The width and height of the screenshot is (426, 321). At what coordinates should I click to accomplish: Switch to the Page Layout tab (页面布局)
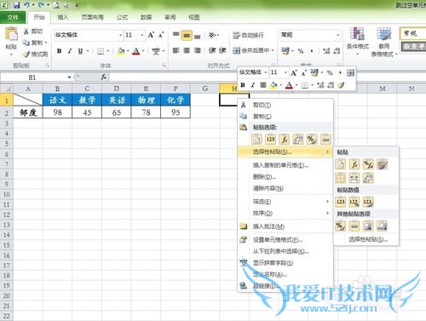tap(92, 17)
